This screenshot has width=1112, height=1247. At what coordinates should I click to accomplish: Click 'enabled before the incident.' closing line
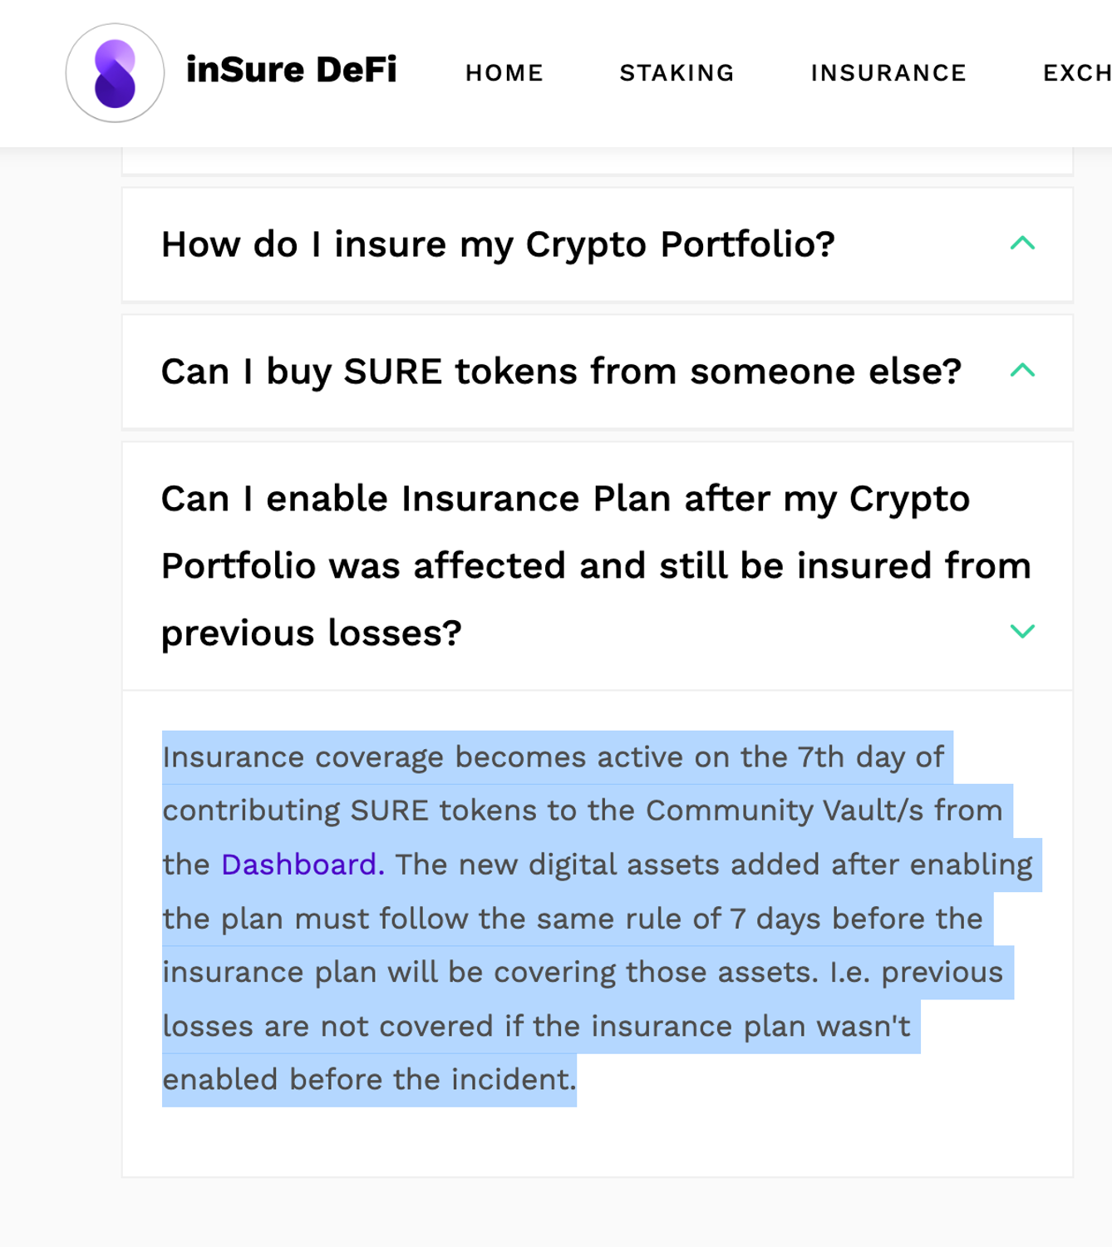369,1080
